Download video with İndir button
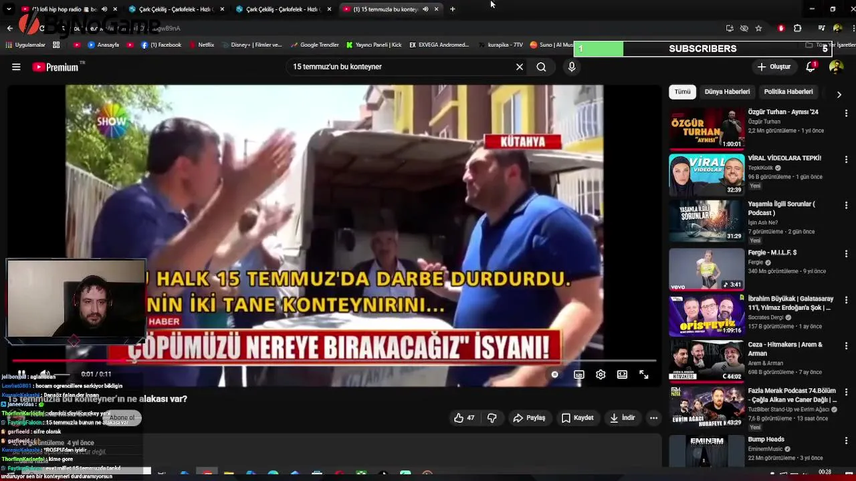The image size is (856, 481). pos(622,418)
